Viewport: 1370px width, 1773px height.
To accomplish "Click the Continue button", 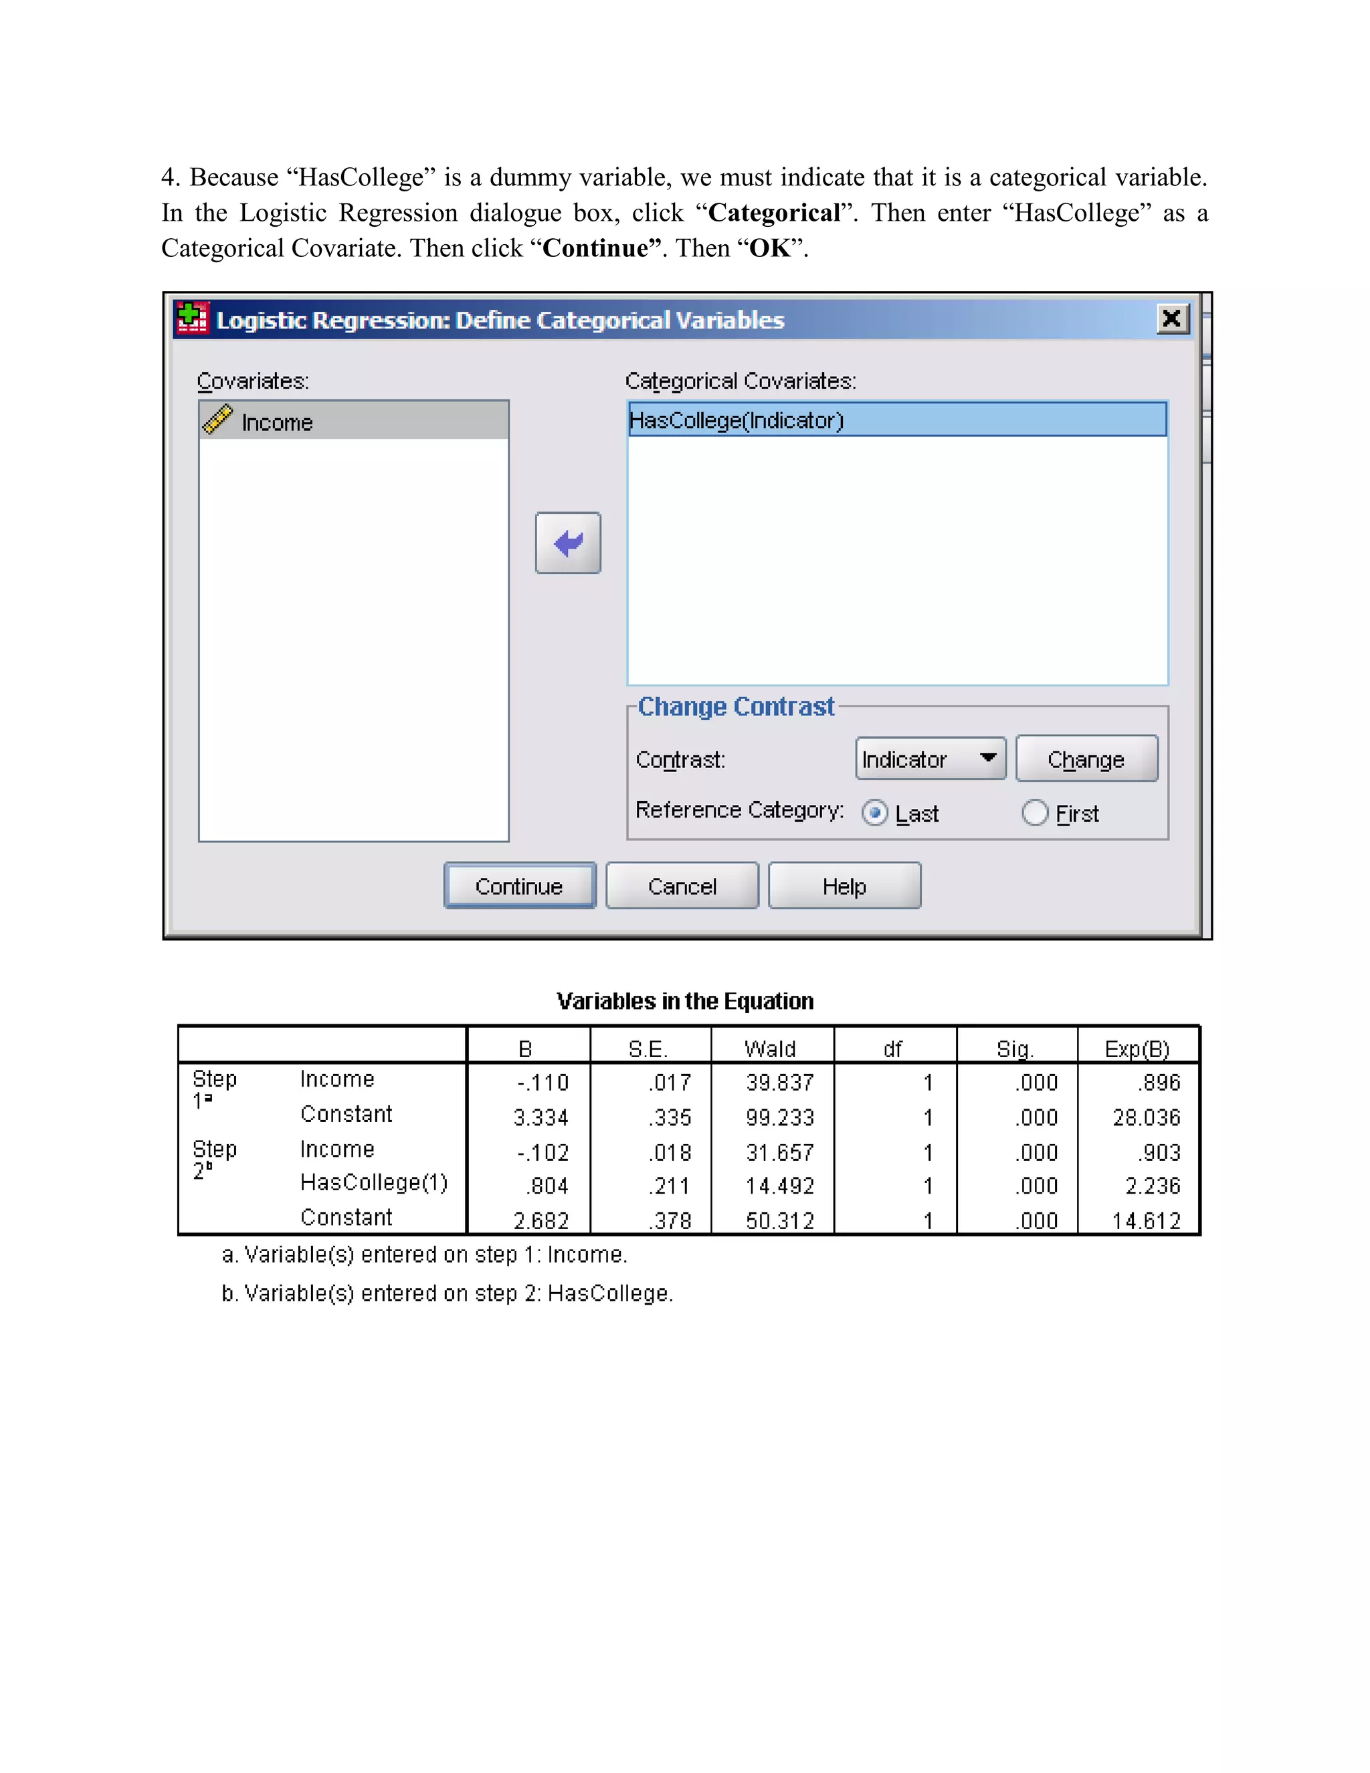I will point(519,886).
